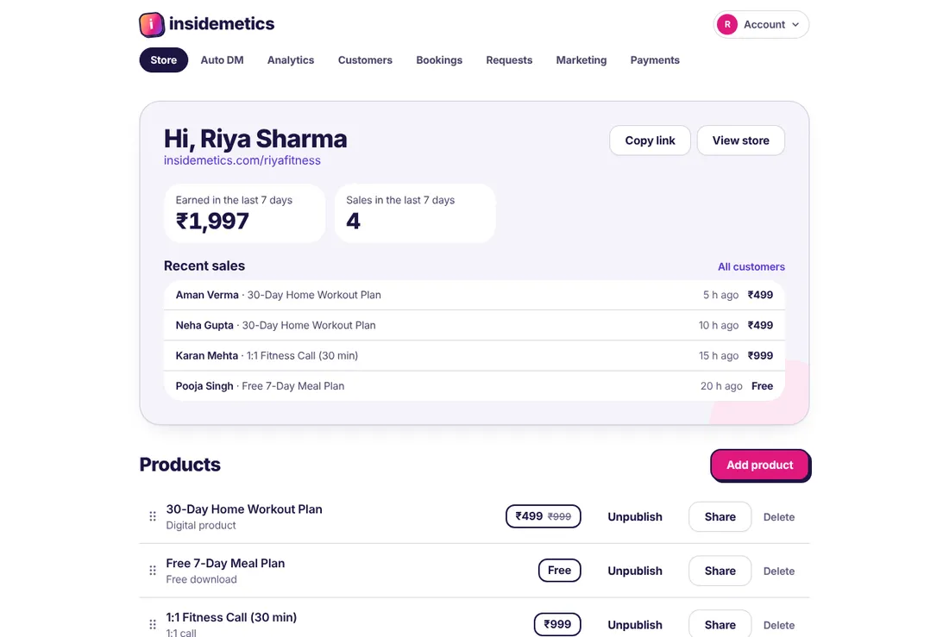949x637 pixels.
Task: Grab drag handle for 30-Day Home Workout Plan
Action: 153,516
